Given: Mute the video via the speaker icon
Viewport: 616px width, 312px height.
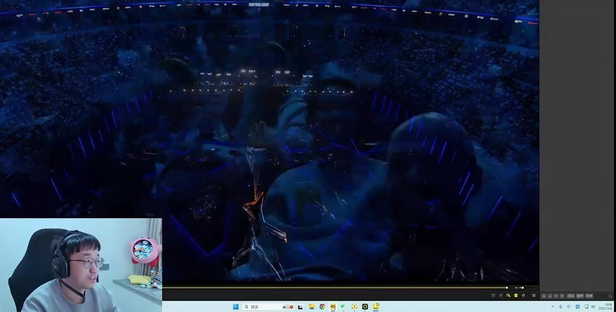Looking at the screenshot, I should click(516, 288).
